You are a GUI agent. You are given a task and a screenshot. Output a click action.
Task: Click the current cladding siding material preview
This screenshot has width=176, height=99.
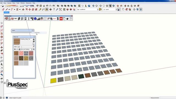[x=17, y=42]
